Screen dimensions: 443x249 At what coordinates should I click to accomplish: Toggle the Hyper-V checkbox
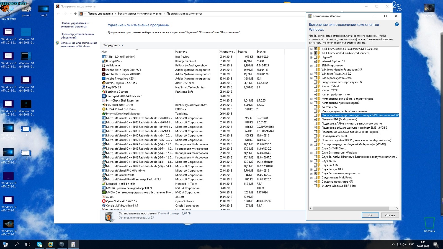pyautogui.click(x=315, y=57)
